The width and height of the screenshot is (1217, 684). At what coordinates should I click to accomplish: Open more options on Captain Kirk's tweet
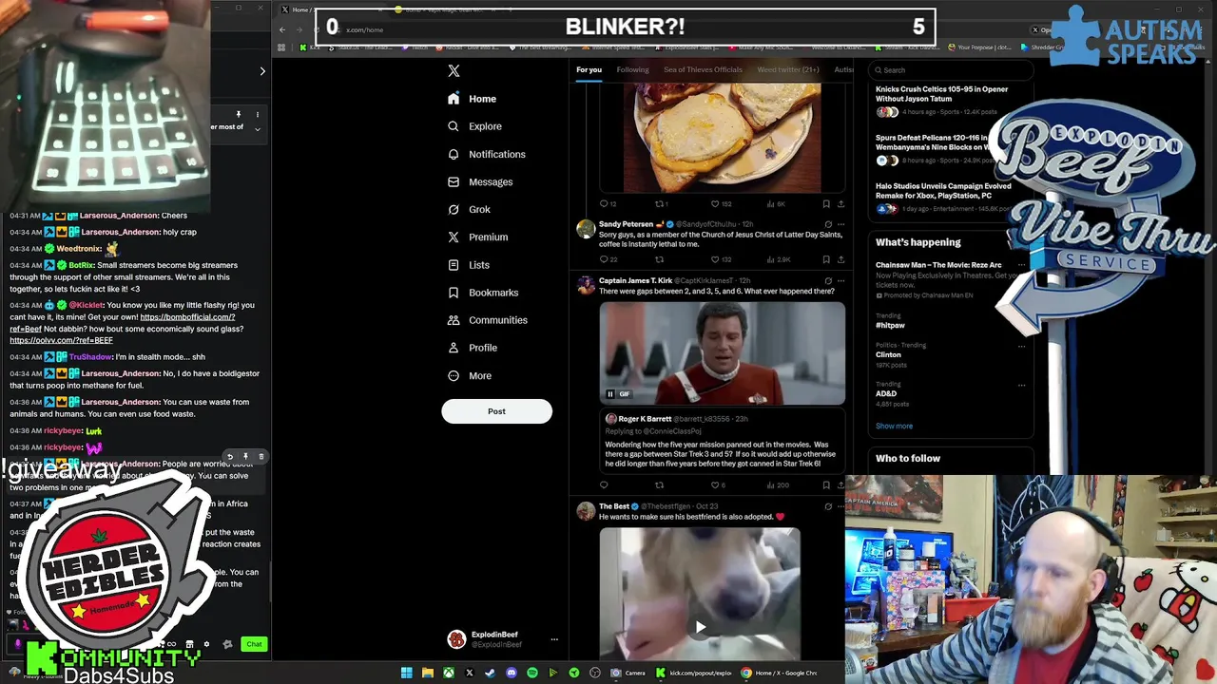tap(840, 281)
